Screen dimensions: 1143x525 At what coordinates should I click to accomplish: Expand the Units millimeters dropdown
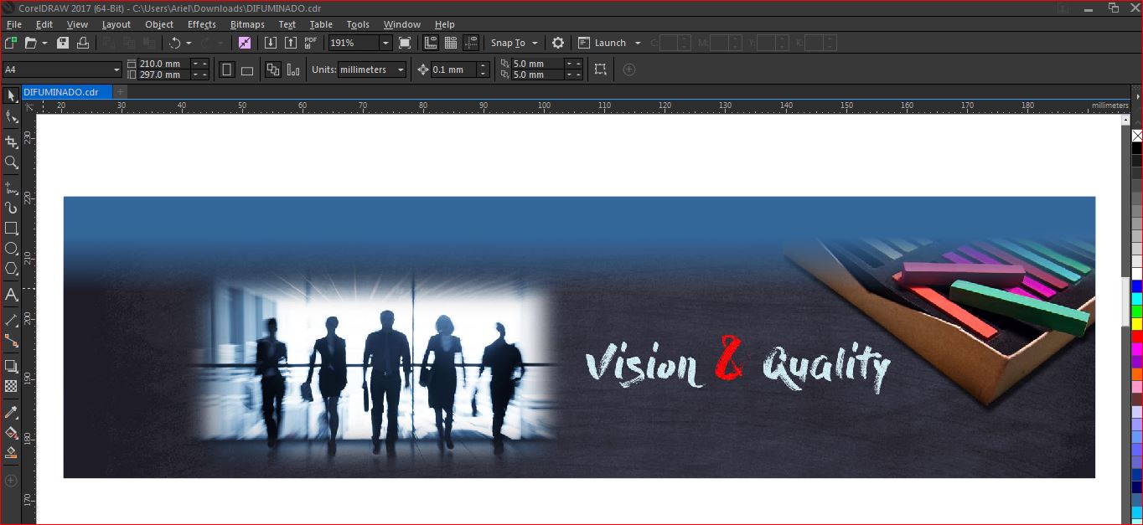tap(401, 69)
